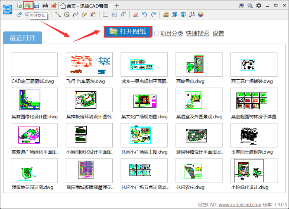The width and height of the screenshot is (289, 209).
Task: Select the 首页 - 迅捷CAD看图 tab
Action: click(85, 5)
